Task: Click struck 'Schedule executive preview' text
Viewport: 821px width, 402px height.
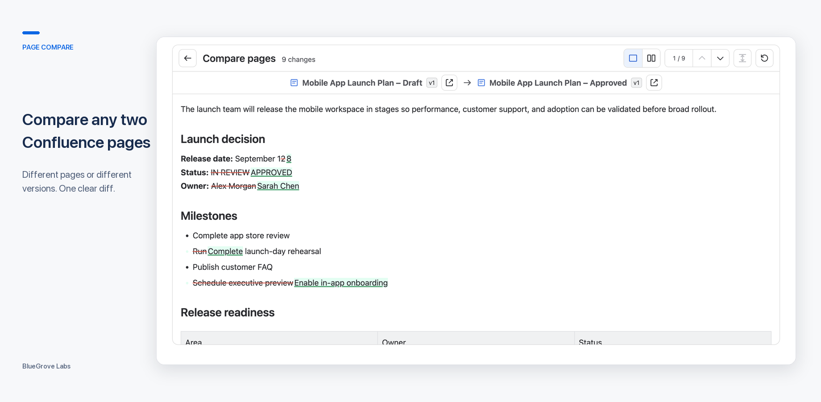Action: [x=243, y=283]
